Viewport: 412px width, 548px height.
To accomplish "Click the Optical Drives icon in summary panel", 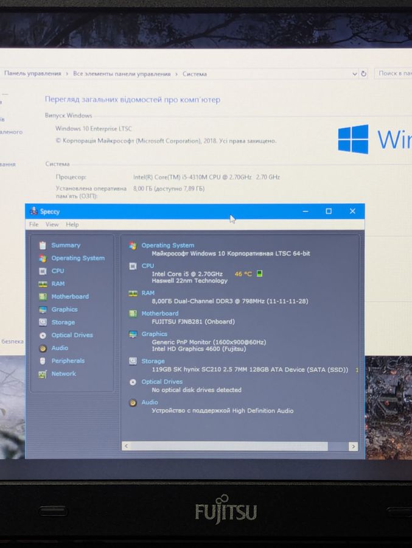I will tap(133, 382).
